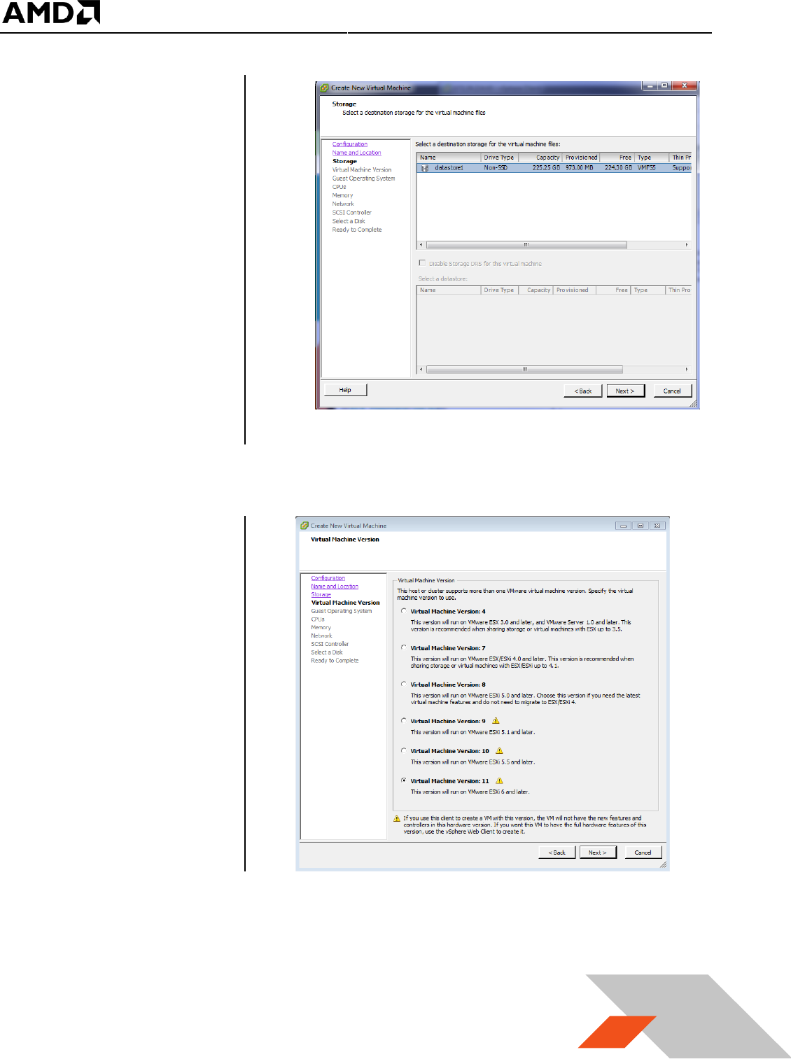The image size is (791, 1059).
Task: Minimize the Storage dialog window
Action: point(650,86)
